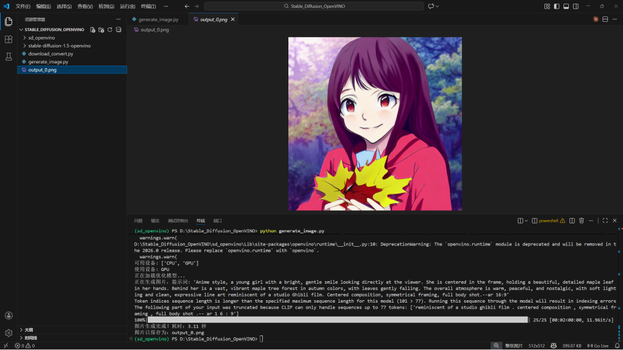The width and height of the screenshot is (623, 350).
Task: Open the 终端(T) menu
Action: (x=148, y=6)
